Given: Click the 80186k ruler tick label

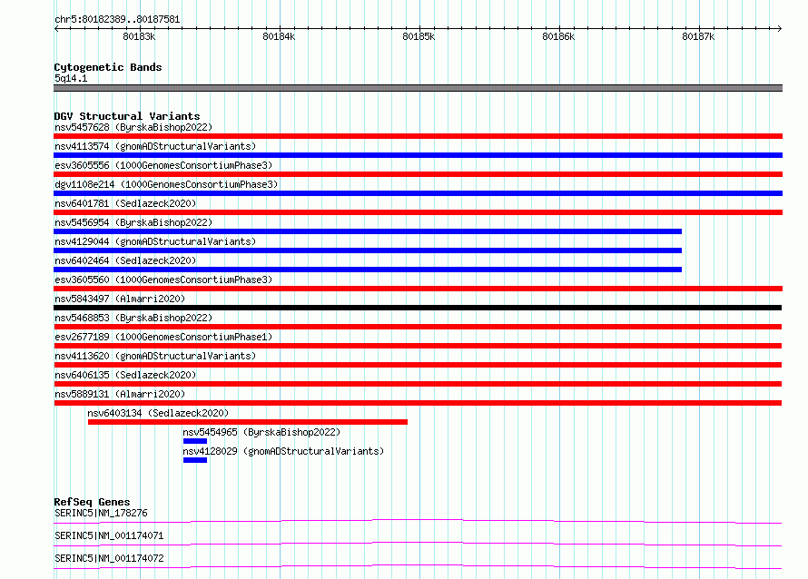Looking at the screenshot, I should pyautogui.click(x=558, y=36).
